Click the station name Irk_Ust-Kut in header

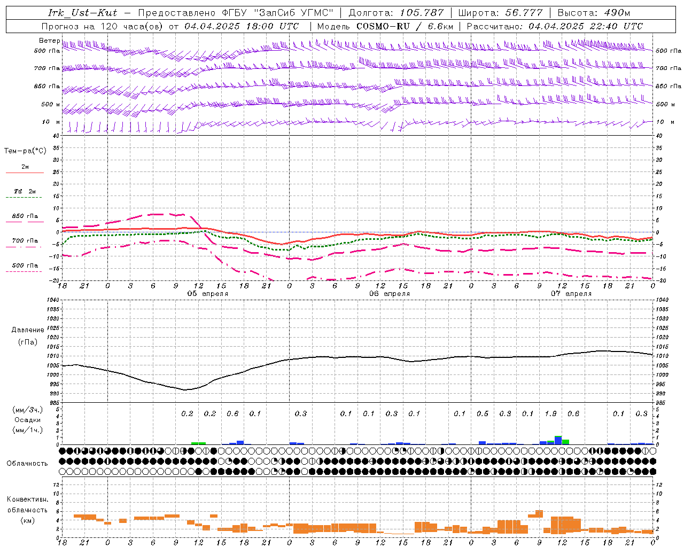coord(82,13)
